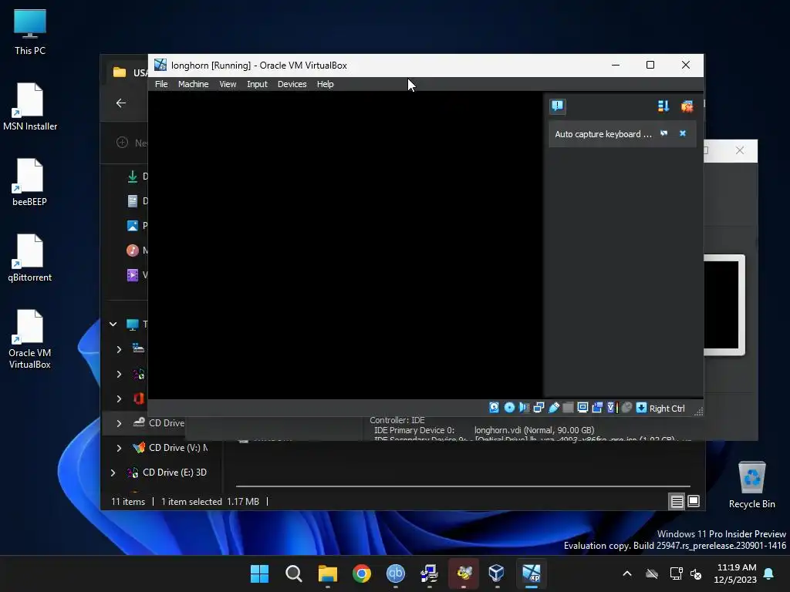
Task: Click the USB devices indicator
Action: (x=554, y=408)
